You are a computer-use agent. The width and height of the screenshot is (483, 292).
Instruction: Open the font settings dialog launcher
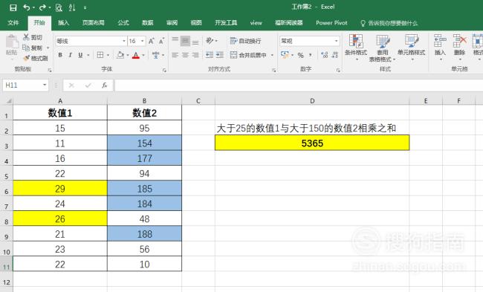tap(164, 71)
